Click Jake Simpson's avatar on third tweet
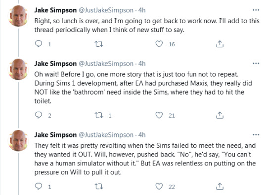Image resolution: width=267 pixels, height=195 pixels. tap(18, 140)
